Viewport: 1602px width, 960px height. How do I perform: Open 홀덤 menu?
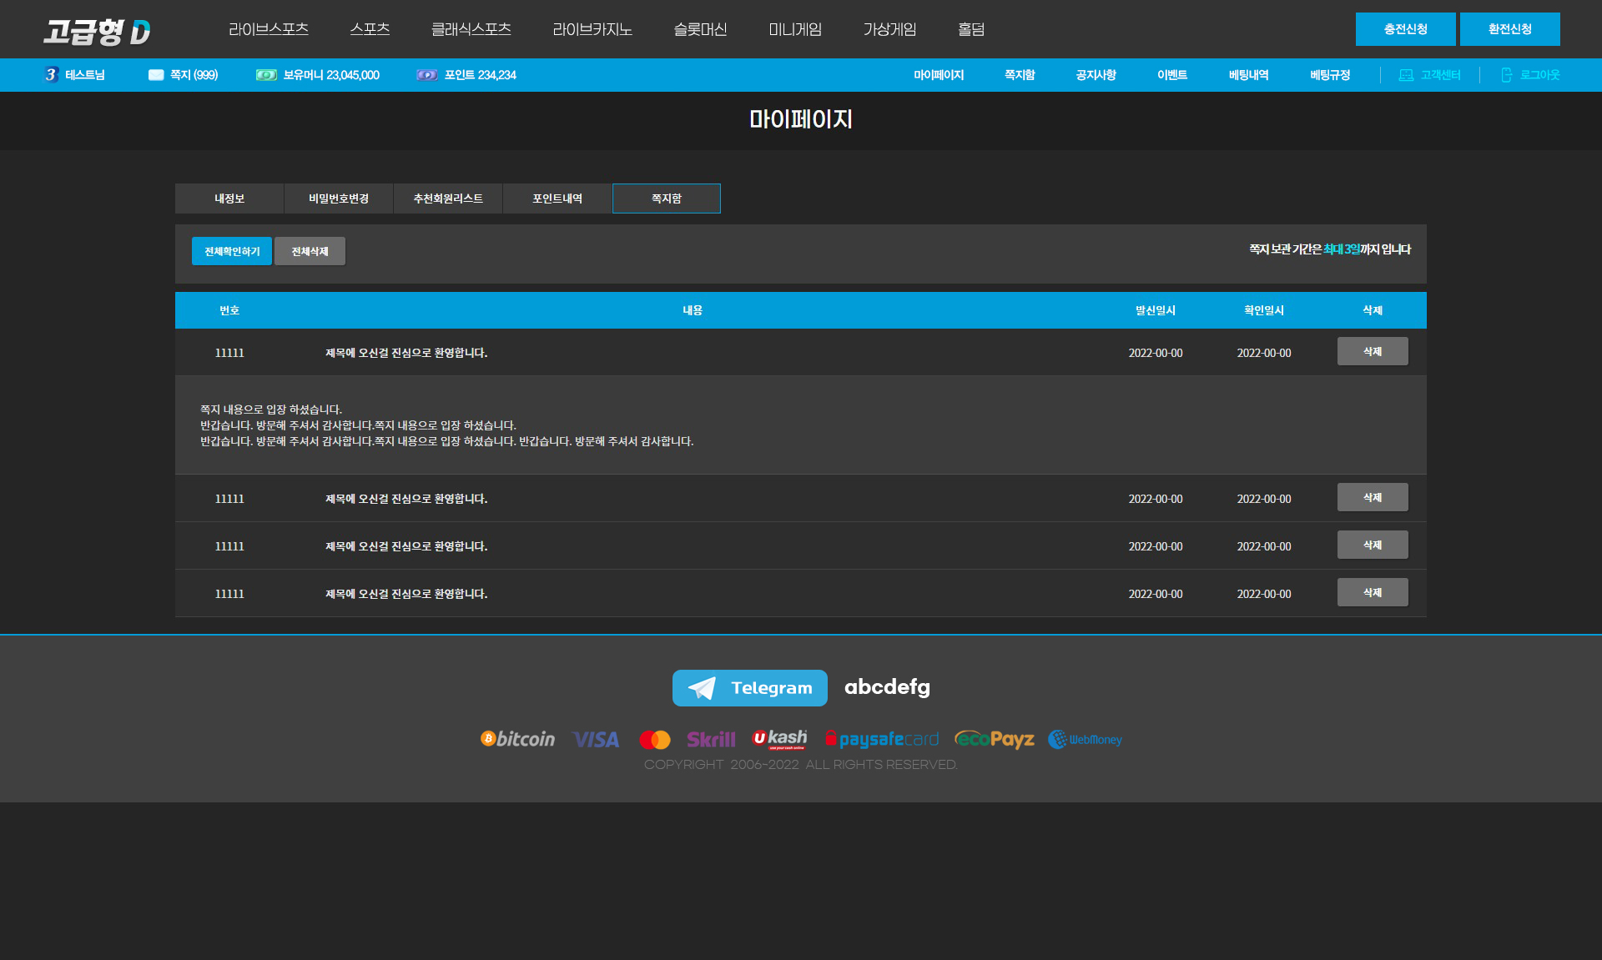pos(971,29)
